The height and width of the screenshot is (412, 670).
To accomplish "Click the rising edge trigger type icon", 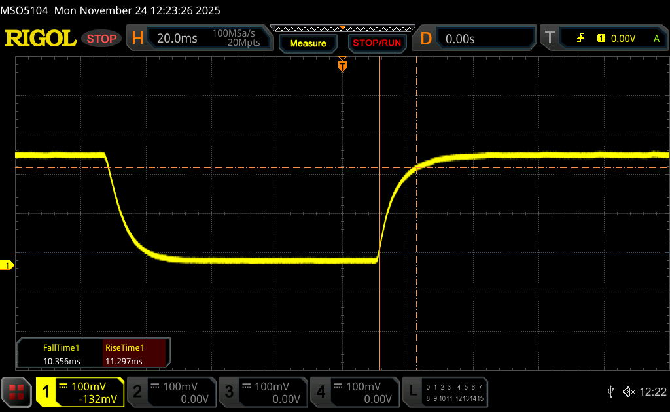I will pos(580,39).
